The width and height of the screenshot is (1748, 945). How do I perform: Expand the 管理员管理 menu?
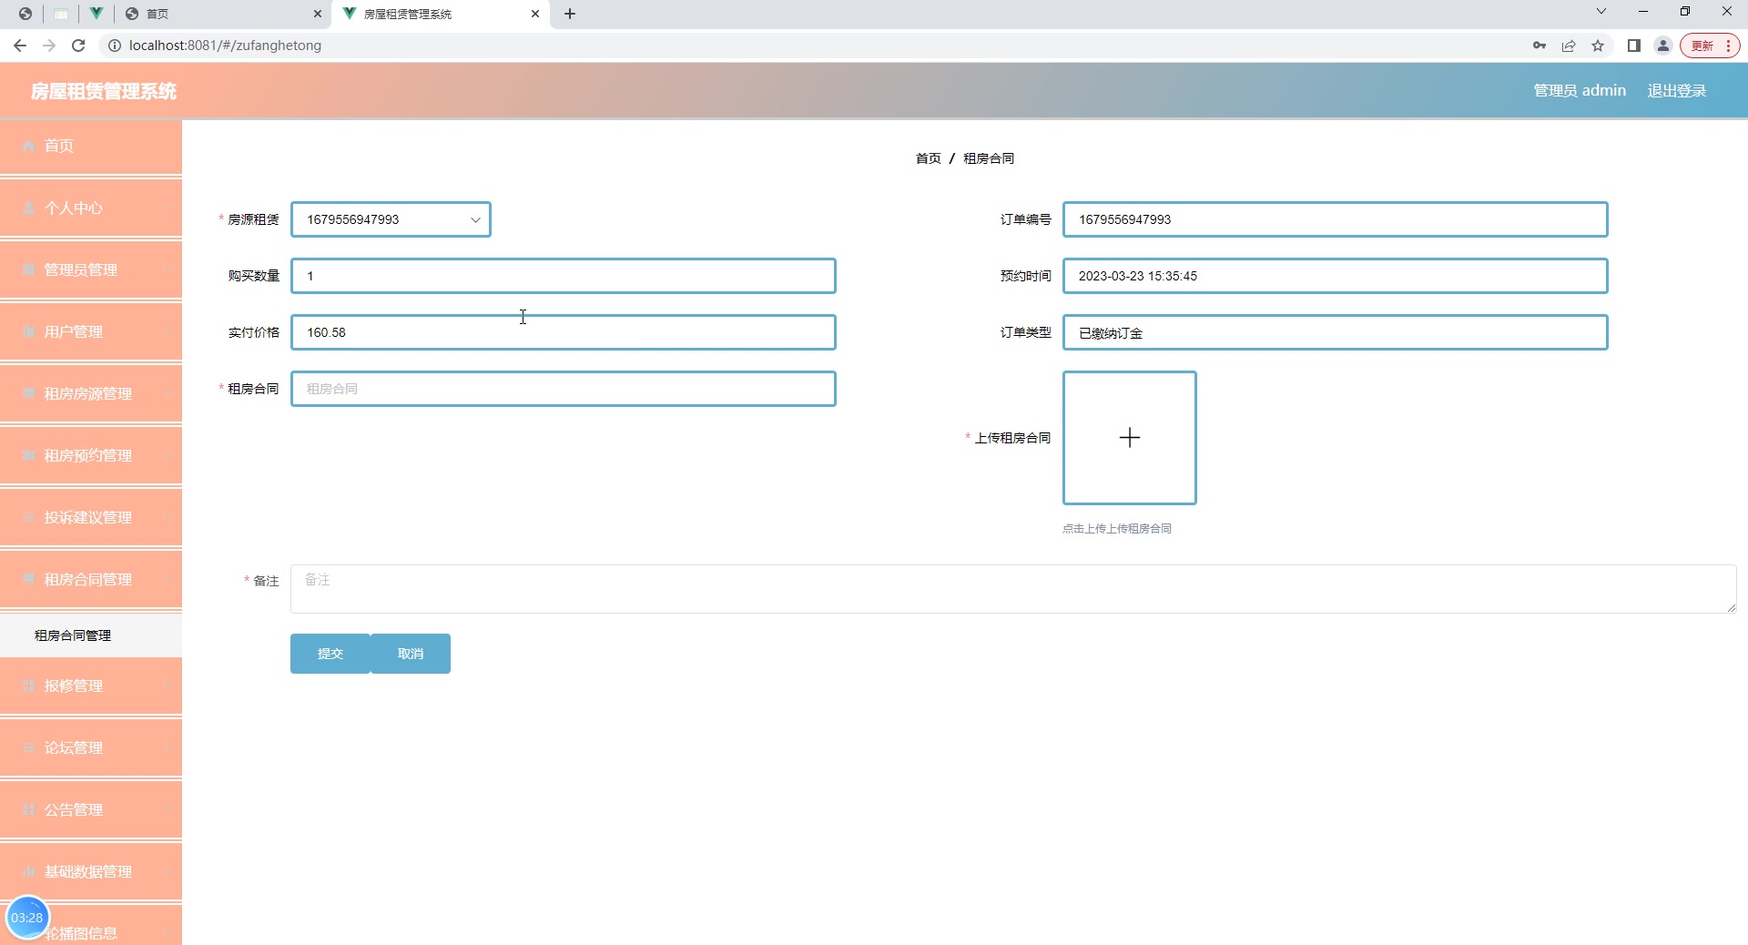[x=28, y=269]
